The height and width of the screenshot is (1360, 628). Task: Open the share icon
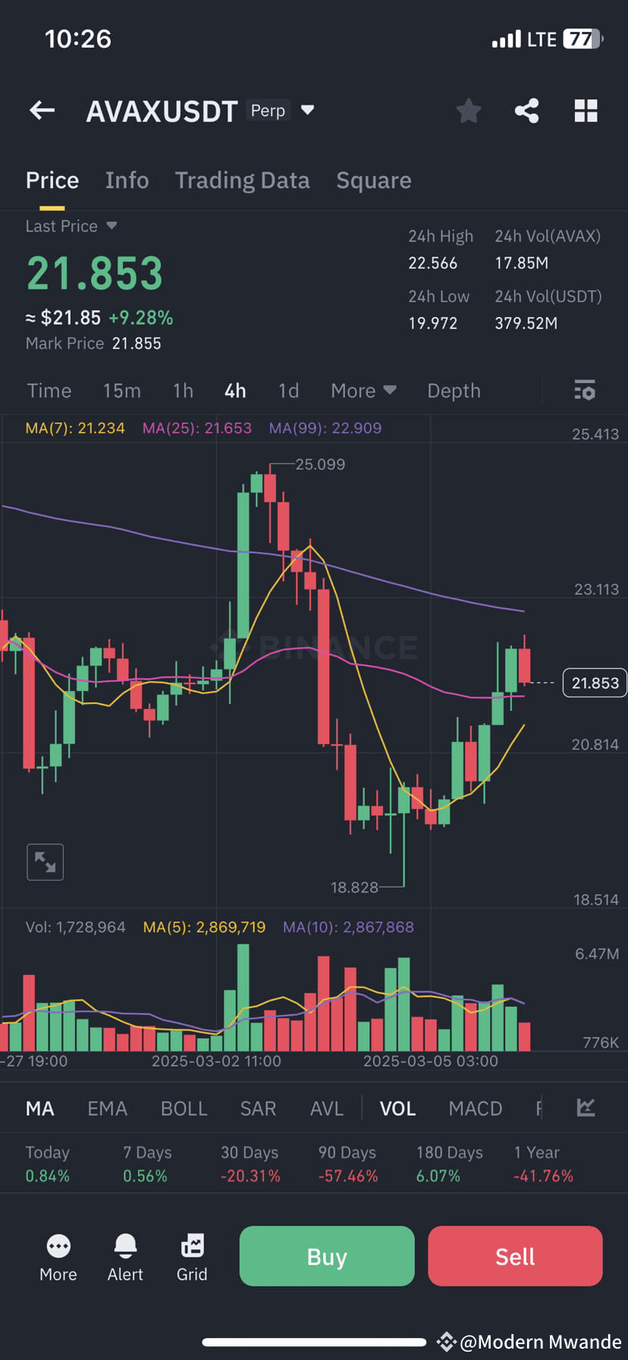(x=526, y=111)
